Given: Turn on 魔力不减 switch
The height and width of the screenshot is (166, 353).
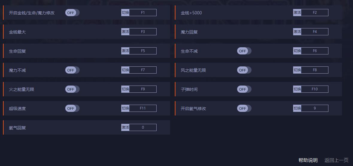Looking at the screenshot, I should click(x=72, y=70).
